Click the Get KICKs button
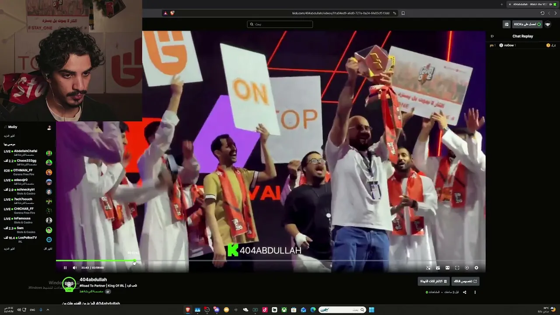Viewport: 560px width, 315px height. pos(527,24)
